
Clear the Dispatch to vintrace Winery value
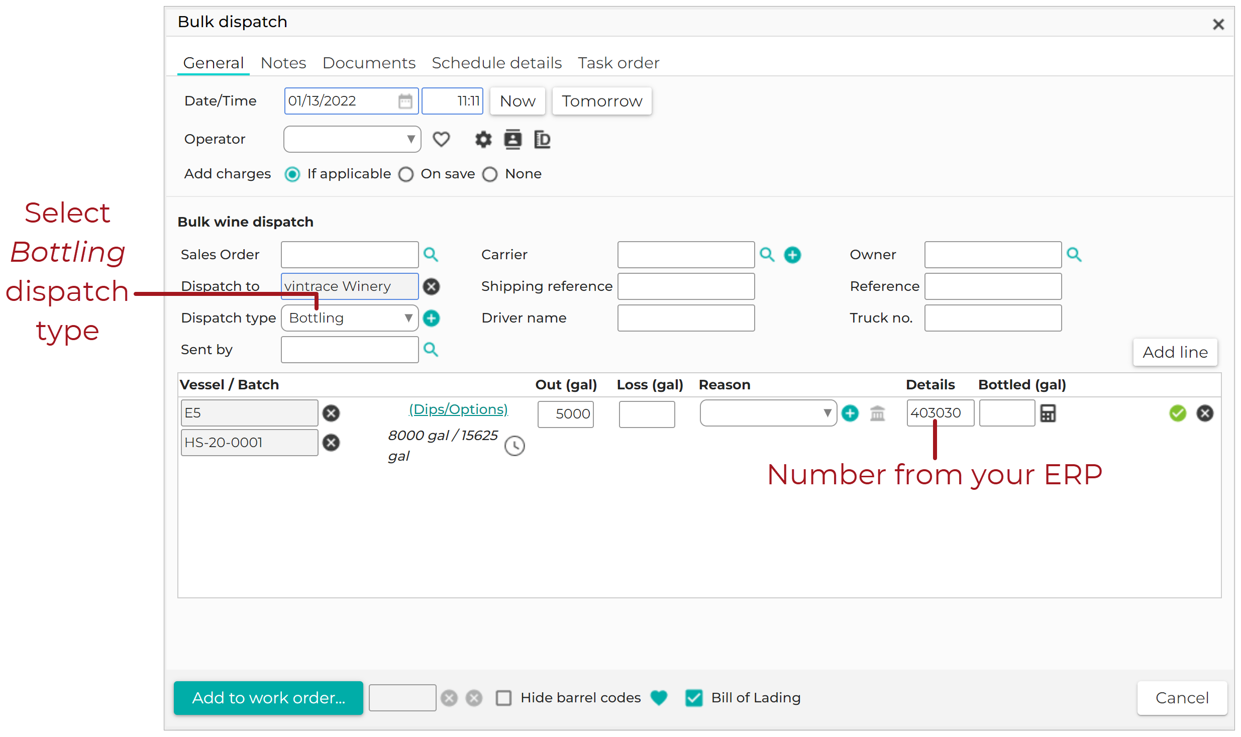coord(431,286)
